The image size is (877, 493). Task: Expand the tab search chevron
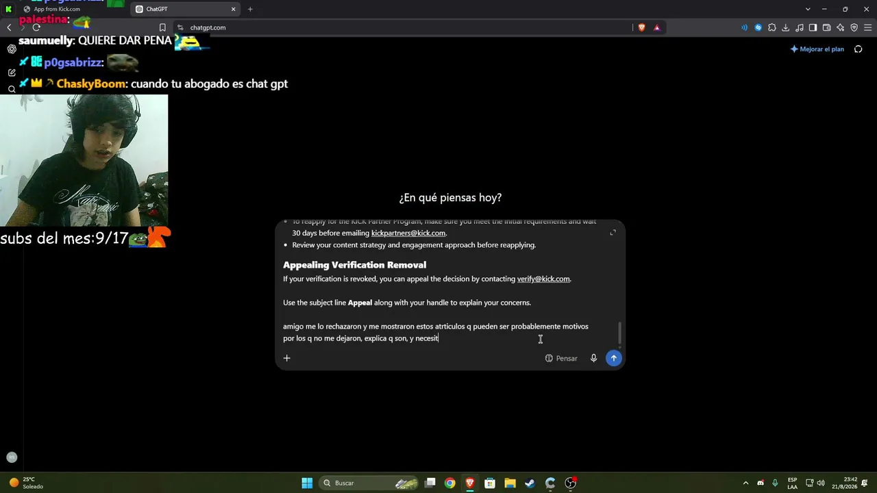(808, 9)
